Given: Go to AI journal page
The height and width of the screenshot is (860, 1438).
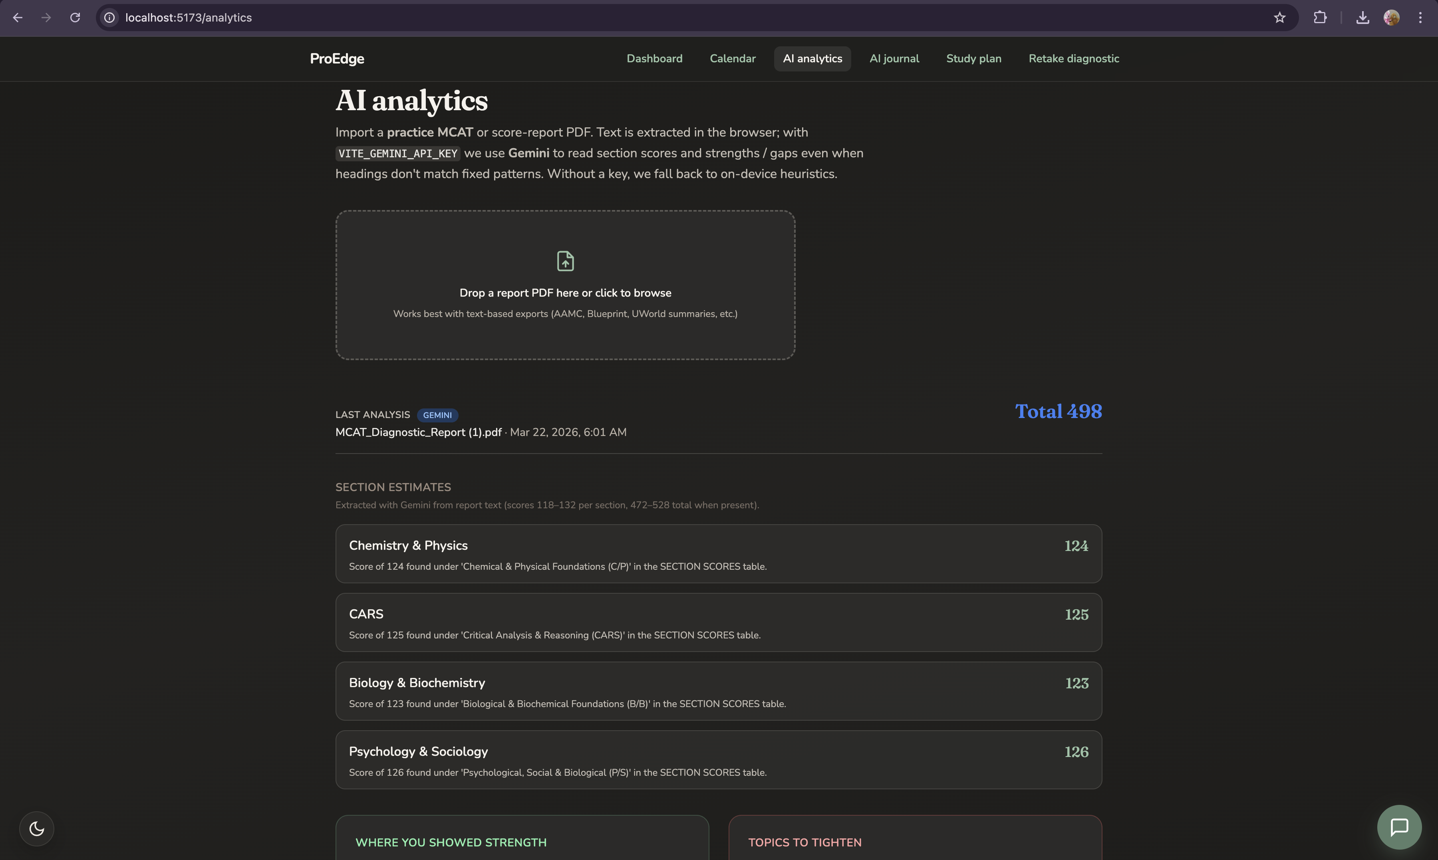Looking at the screenshot, I should 894,59.
